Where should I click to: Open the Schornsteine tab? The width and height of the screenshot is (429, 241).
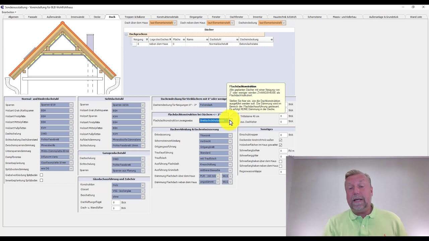[314, 17]
